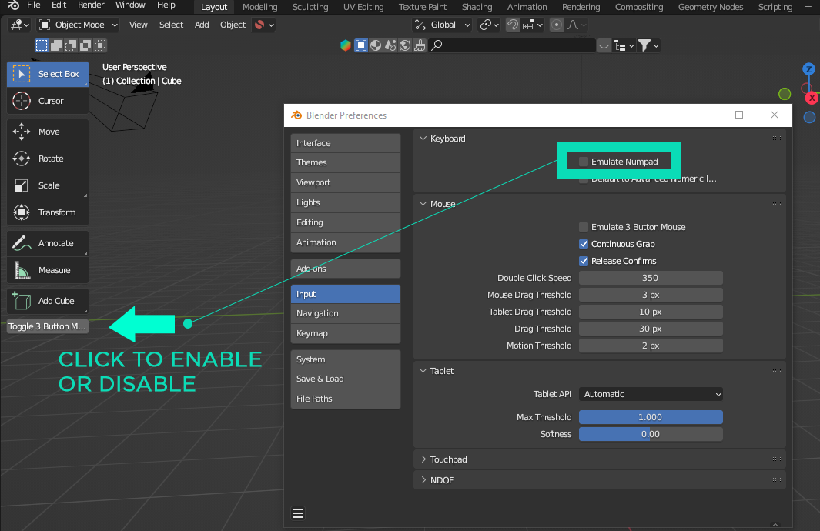The height and width of the screenshot is (531, 820).
Task: Set selection mode to new selection
Action: (x=42, y=45)
